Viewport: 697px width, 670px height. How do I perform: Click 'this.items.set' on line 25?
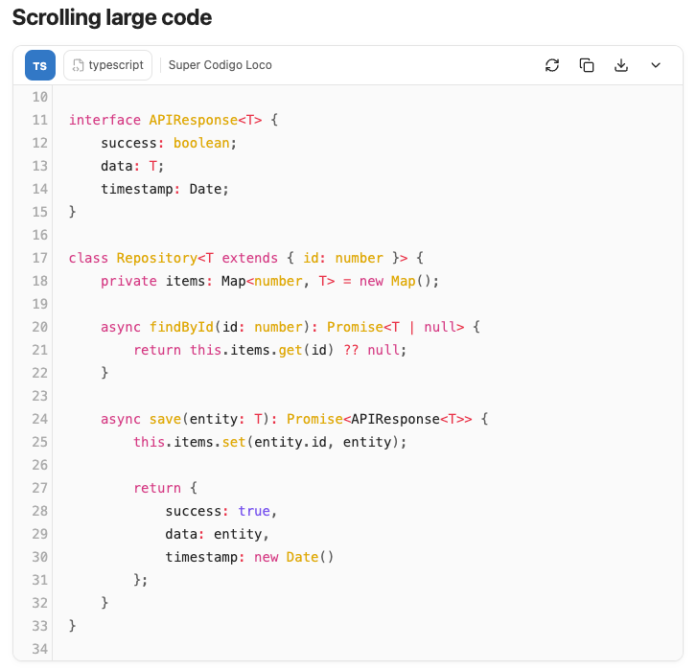click(x=190, y=442)
